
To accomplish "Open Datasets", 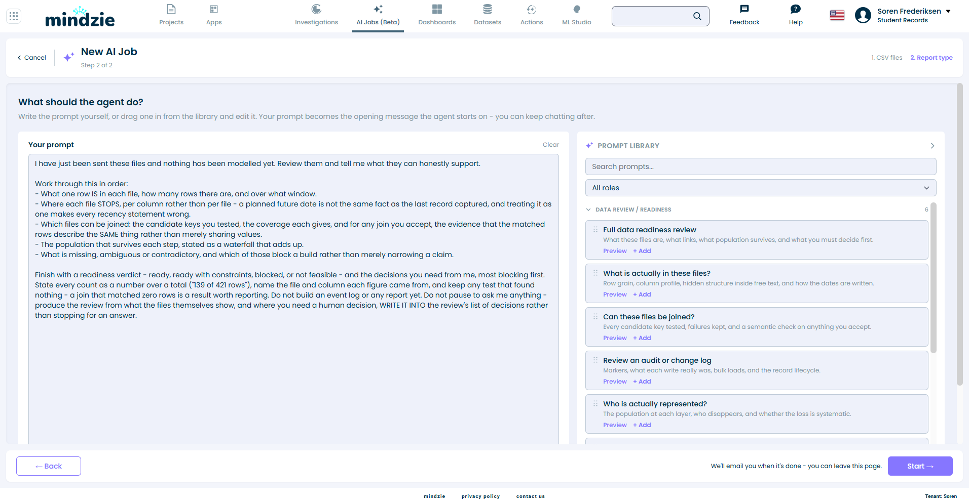I will pos(488,15).
